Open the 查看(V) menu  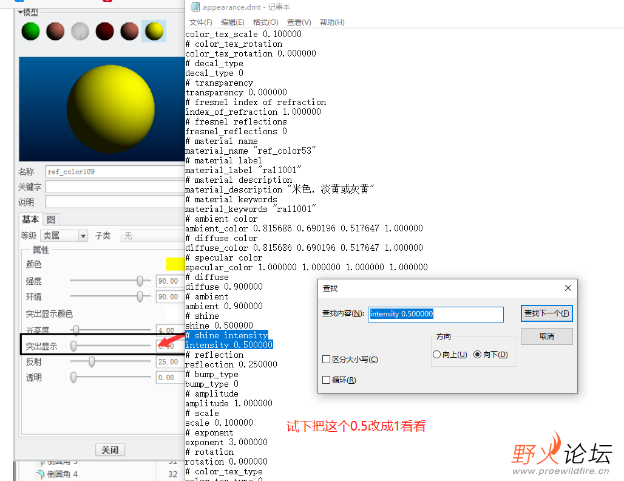point(299,22)
